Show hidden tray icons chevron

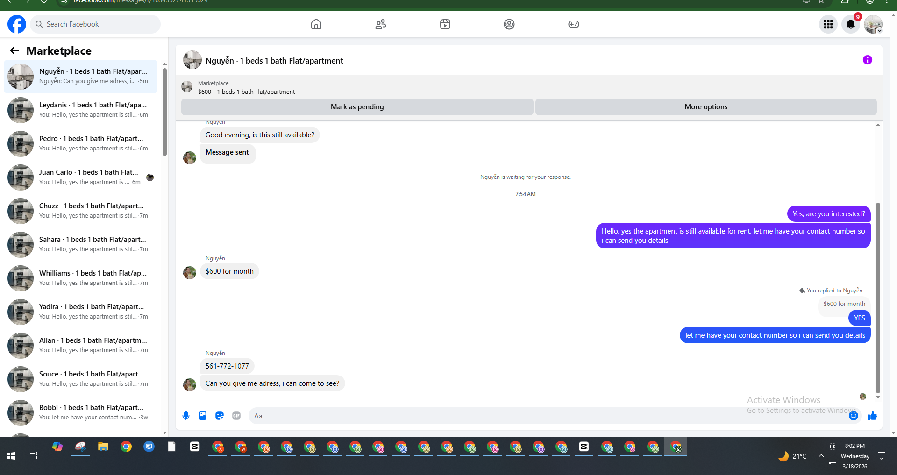(x=821, y=456)
